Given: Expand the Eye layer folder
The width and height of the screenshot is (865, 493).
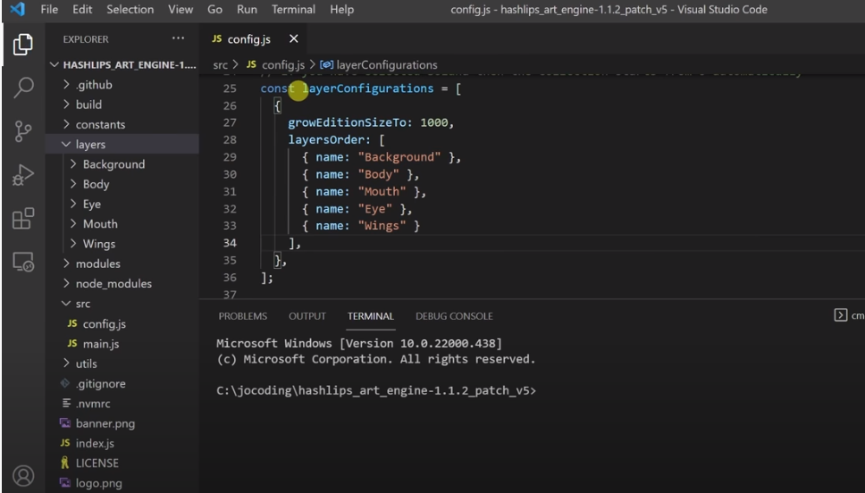Looking at the screenshot, I should click(122, 204).
